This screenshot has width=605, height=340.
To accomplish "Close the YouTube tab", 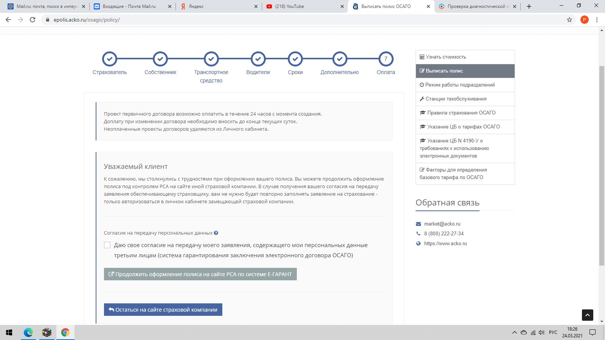I will [342, 6].
